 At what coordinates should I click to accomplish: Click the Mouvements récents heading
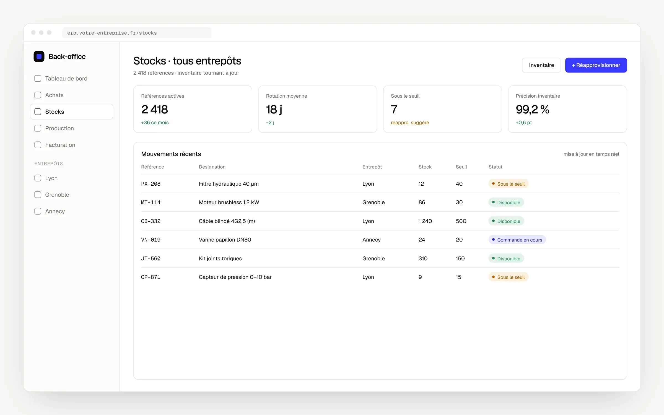pos(171,154)
